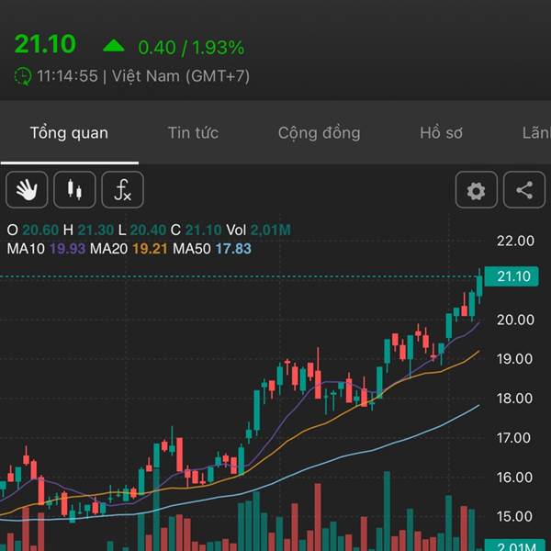Open the Tin tức tab

(193, 133)
